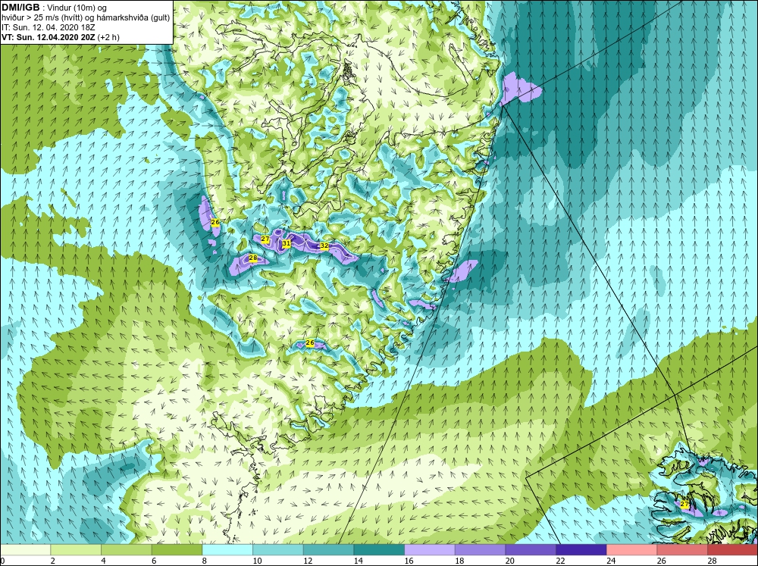
Task: Click the 8–10 m/s light cyan legend swatch
Action: [x=227, y=549]
